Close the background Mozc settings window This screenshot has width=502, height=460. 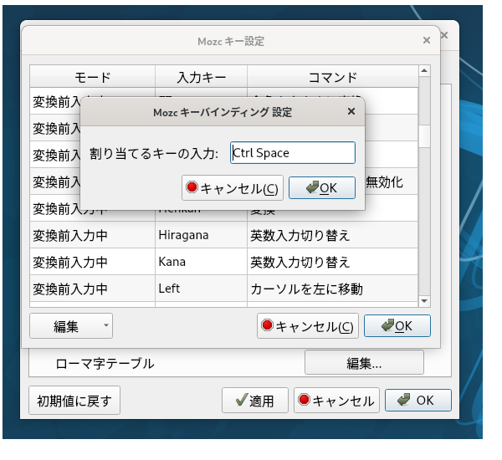pos(444,35)
